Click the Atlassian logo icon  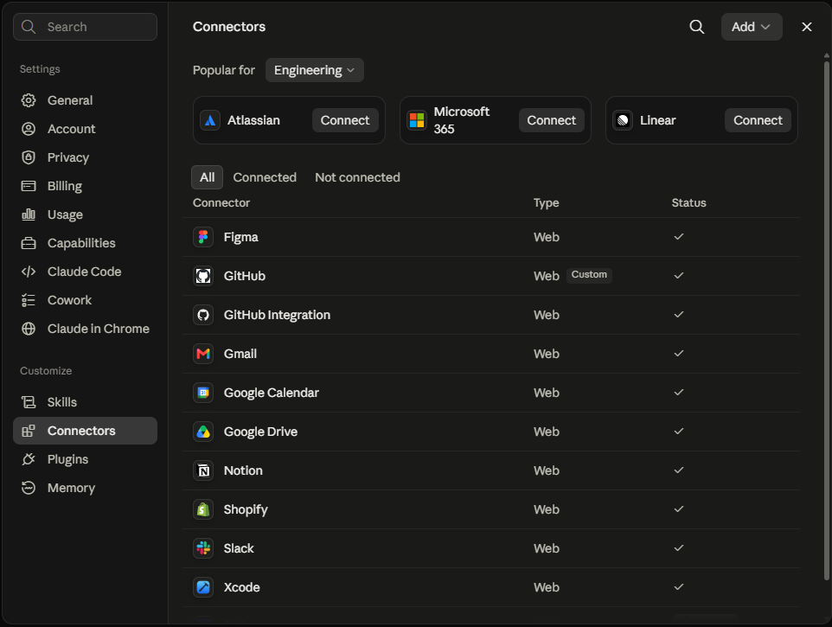[210, 120]
